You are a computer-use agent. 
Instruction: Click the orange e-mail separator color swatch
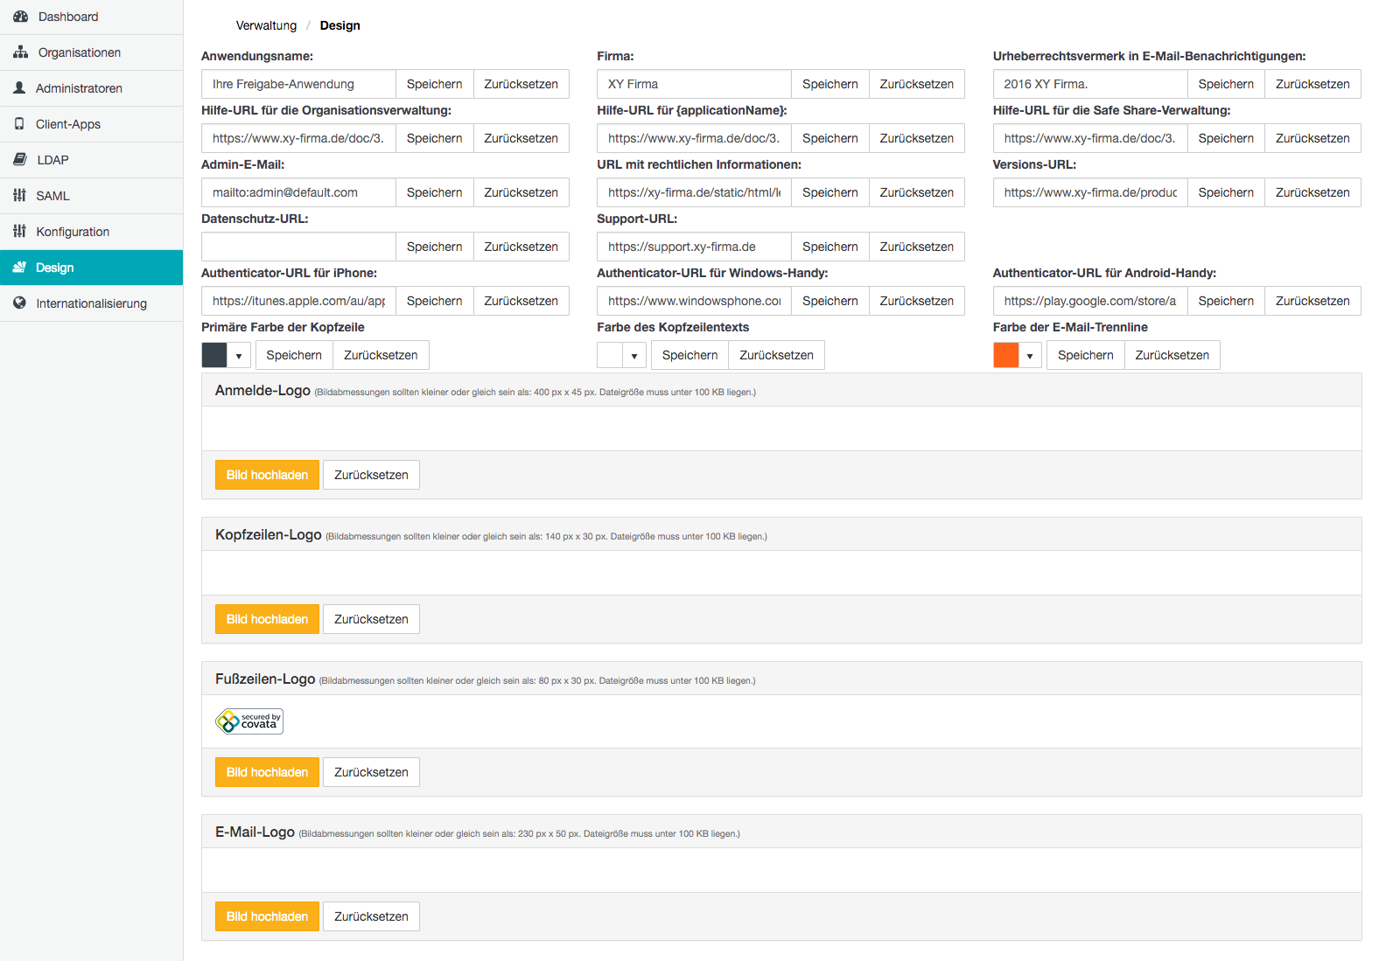coord(1006,355)
